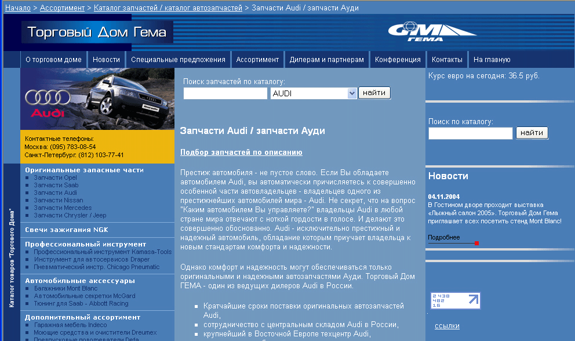Click the 'Дополнительный ассортимент' heading
This screenshot has width=575, height=341.
point(82,317)
